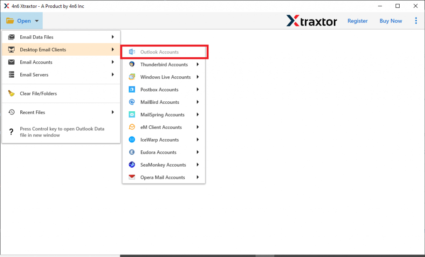Click the Opera Mail icon
The width and height of the screenshot is (425, 257).
[132, 177]
